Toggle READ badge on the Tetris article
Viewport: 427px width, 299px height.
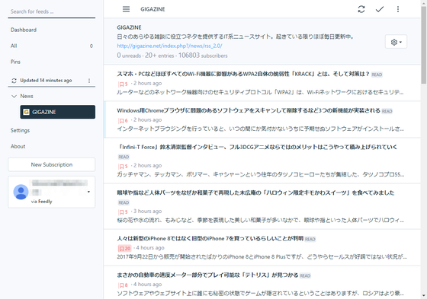[x=305, y=276]
